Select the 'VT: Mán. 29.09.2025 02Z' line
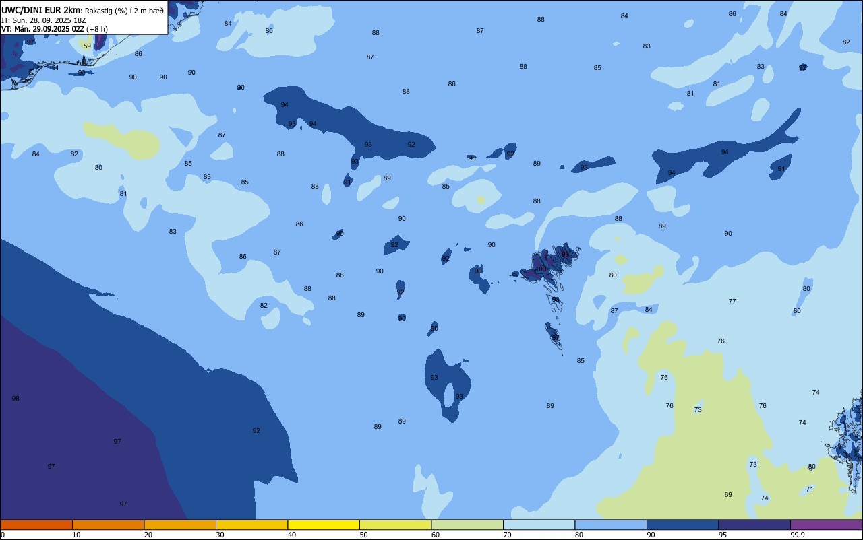Viewport: 863px width, 540px height. pos(42,29)
